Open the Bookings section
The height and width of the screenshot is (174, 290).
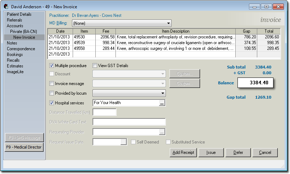15,55
